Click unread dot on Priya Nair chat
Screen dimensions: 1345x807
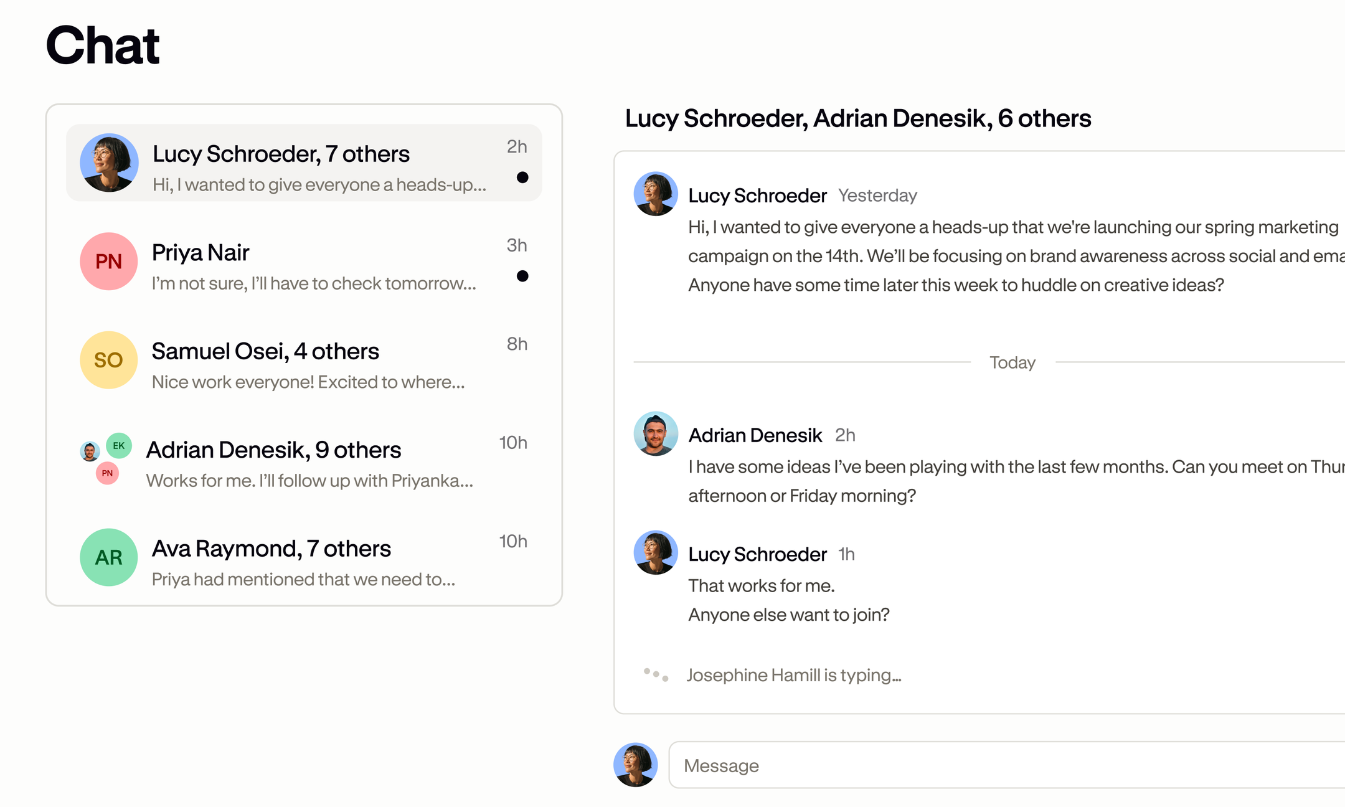(522, 276)
